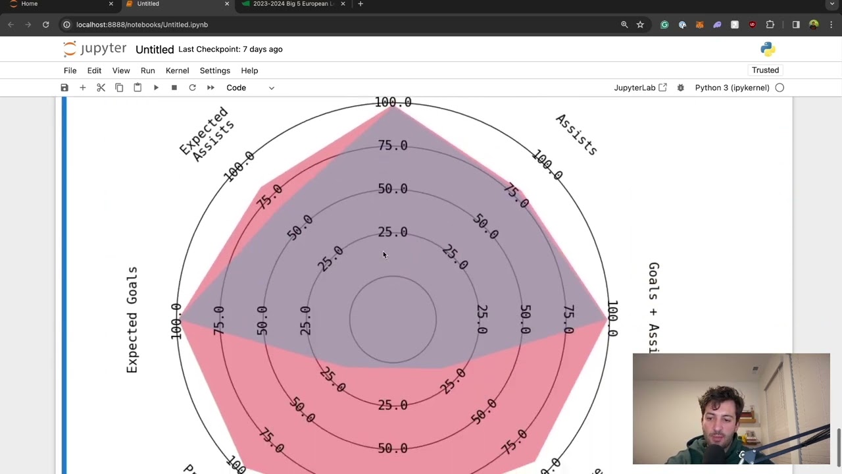Open the uBlock Origin extension
Screen dimensions: 842x474
coord(753,24)
